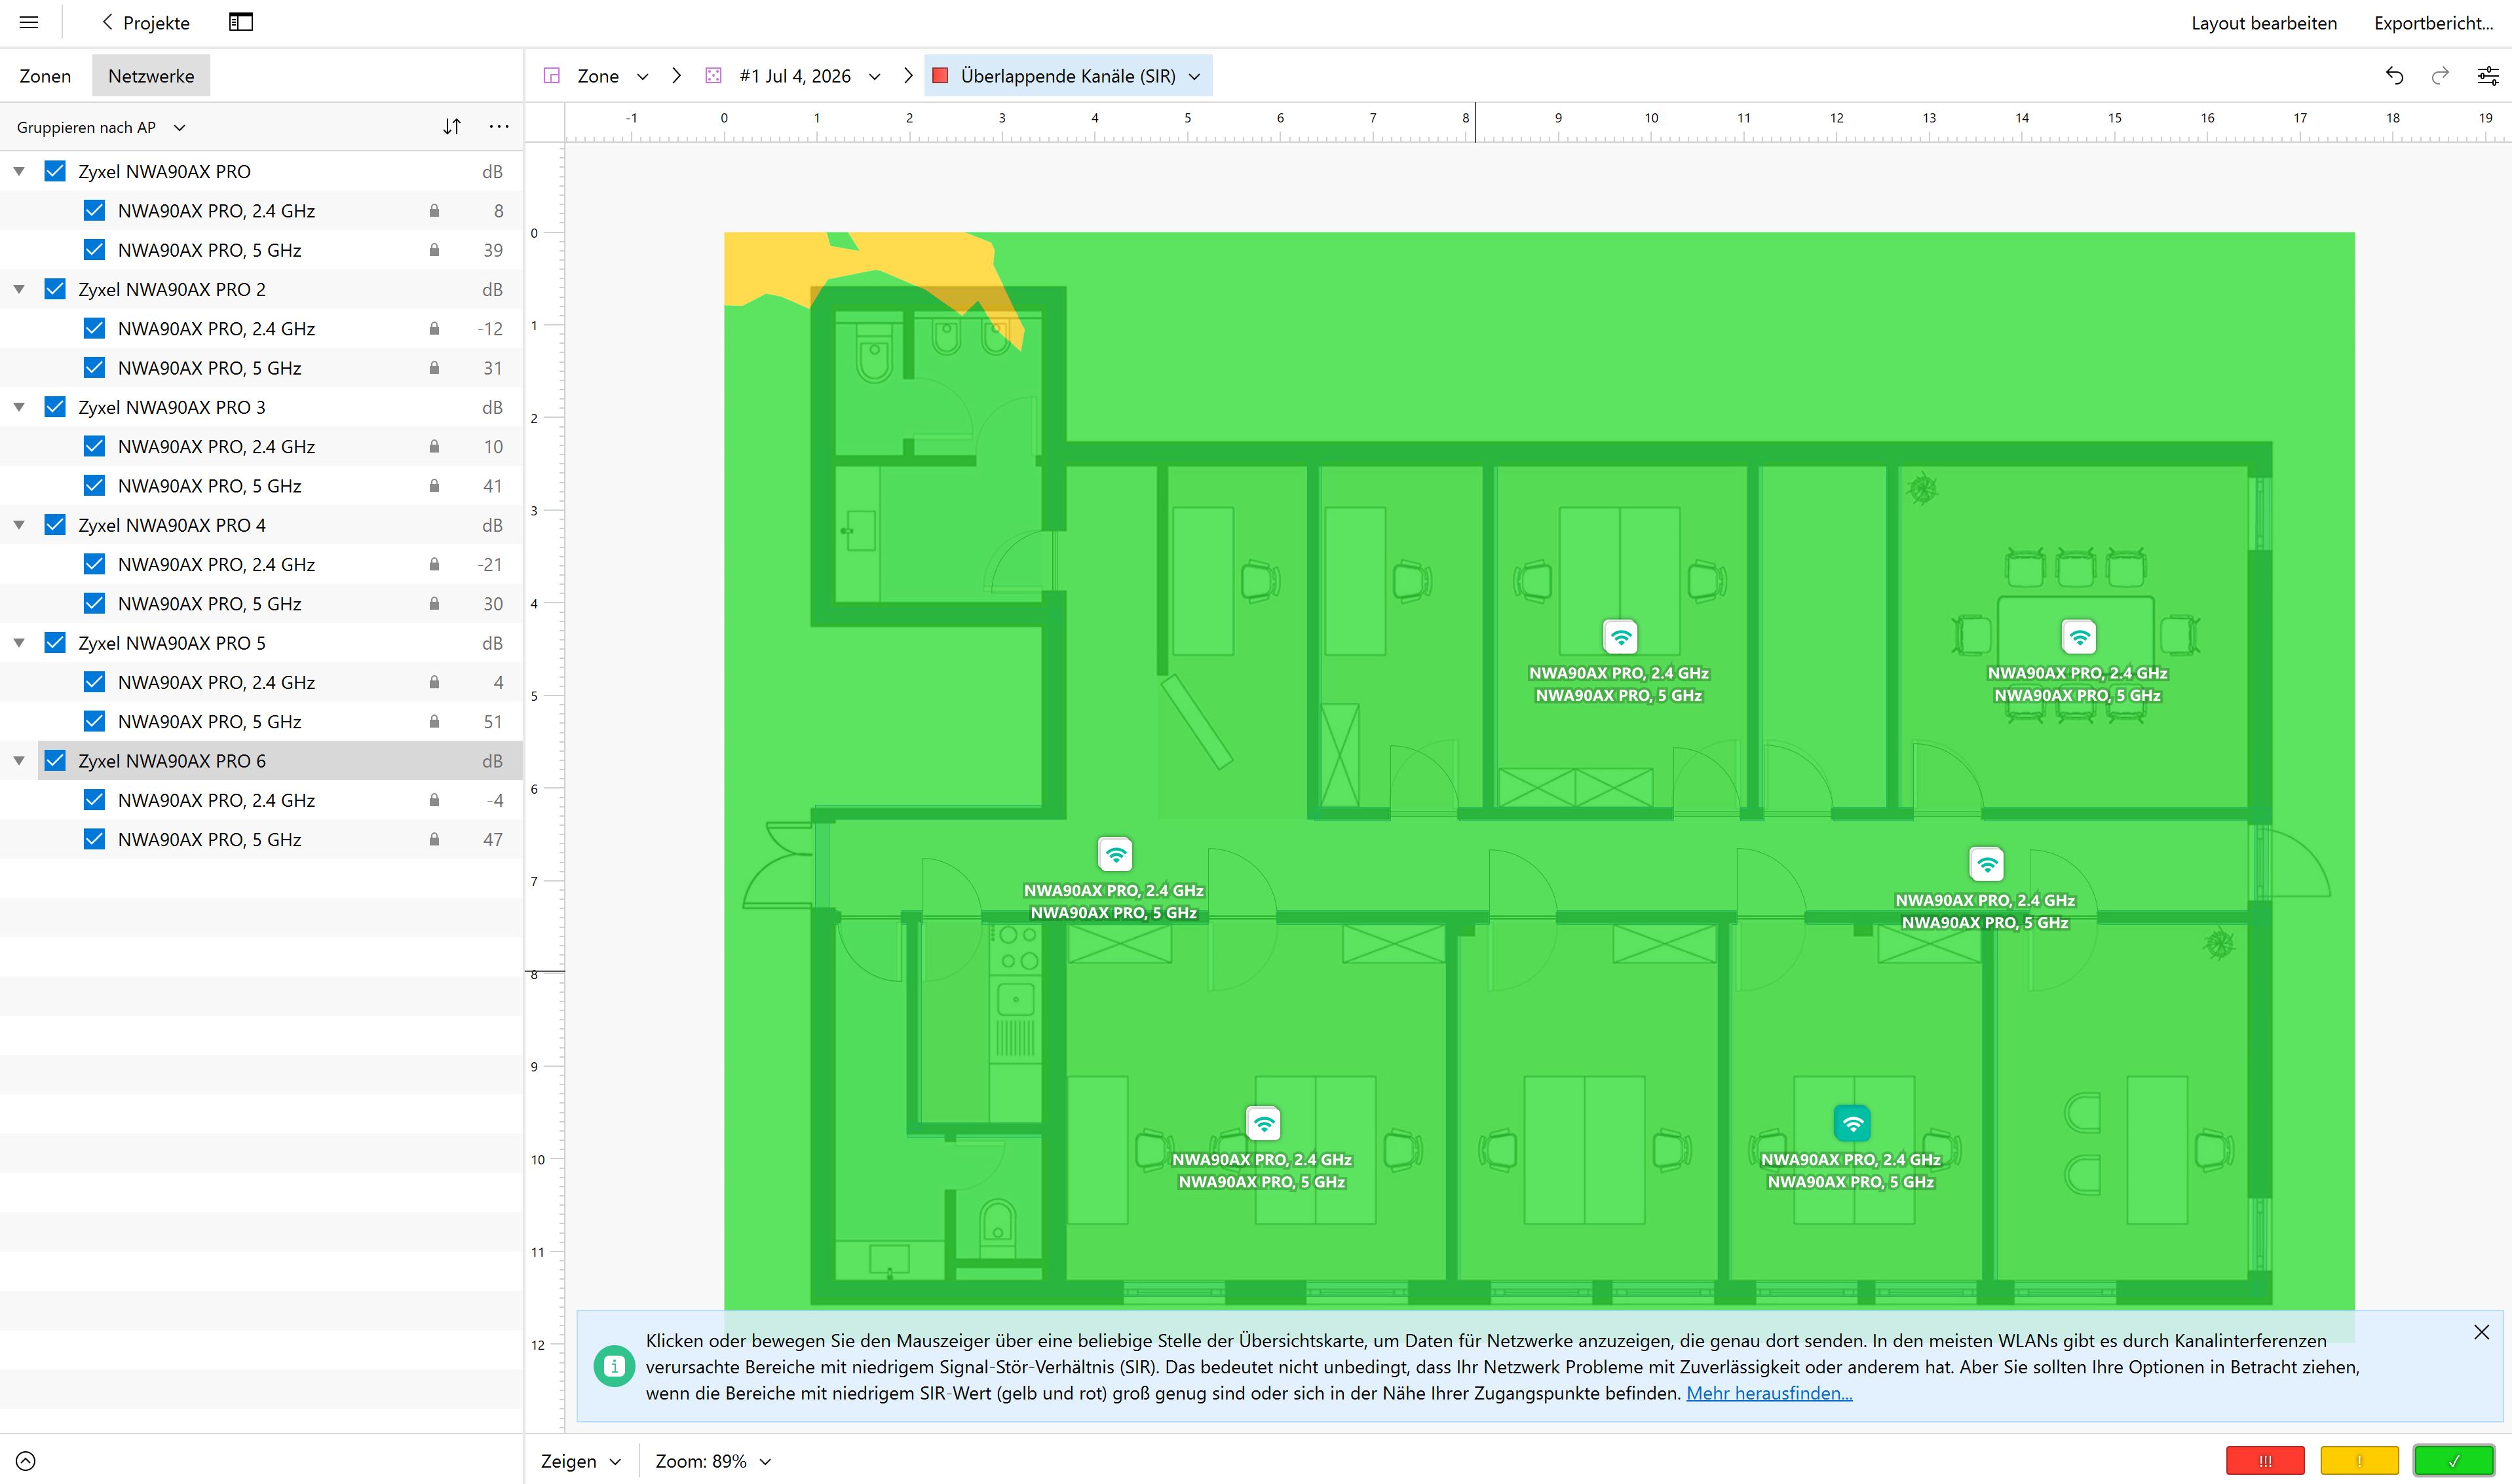Image resolution: width=2512 pixels, height=1484 pixels.
Task: Click the snapshot icon before #1 Jul 4
Action: [714, 76]
